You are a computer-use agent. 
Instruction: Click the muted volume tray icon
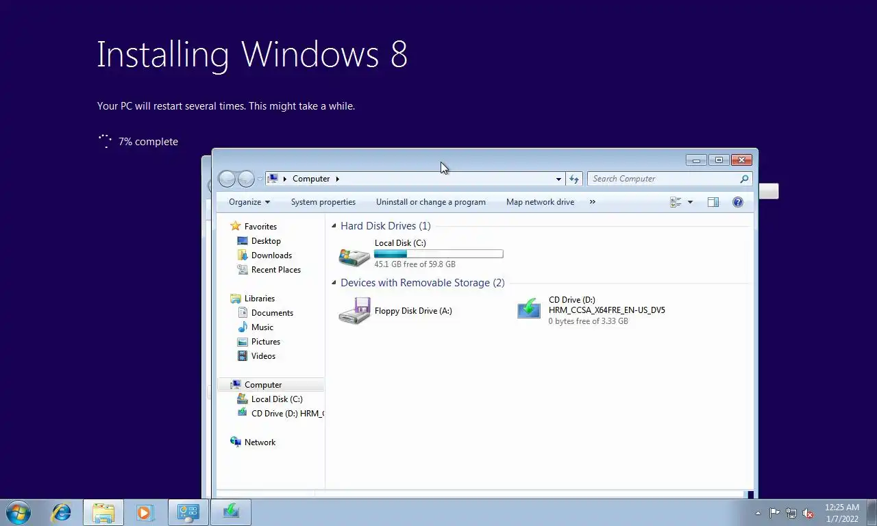tap(808, 513)
